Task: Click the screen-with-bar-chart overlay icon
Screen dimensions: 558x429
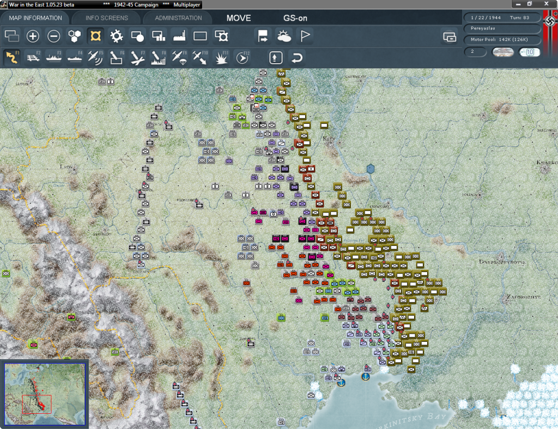Action: coord(159,36)
